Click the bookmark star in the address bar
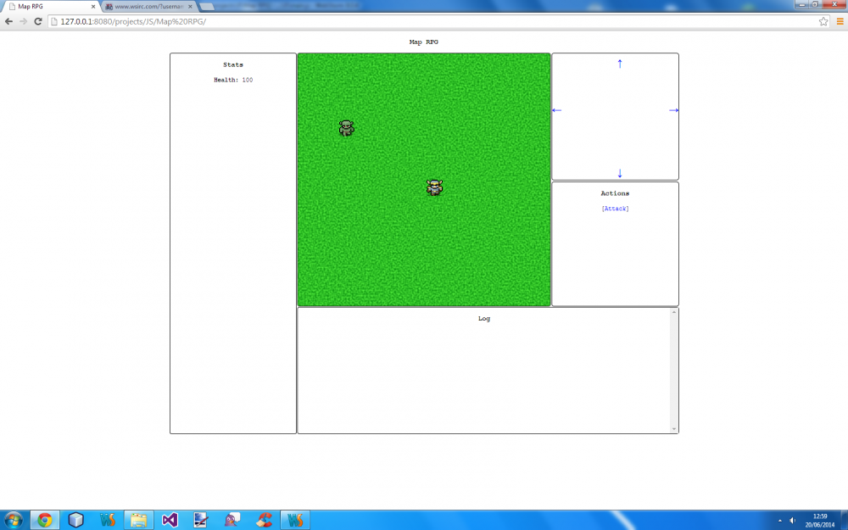The height and width of the screenshot is (530, 848). pyautogui.click(x=823, y=21)
